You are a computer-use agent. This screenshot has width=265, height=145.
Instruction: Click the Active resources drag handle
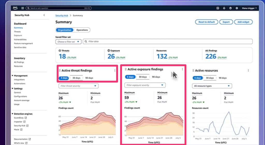(x=193, y=71)
